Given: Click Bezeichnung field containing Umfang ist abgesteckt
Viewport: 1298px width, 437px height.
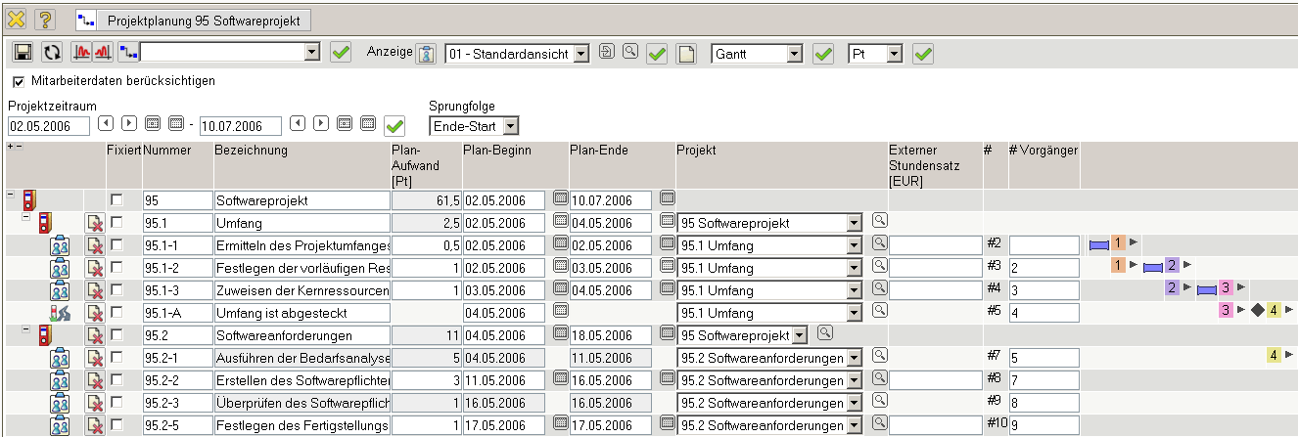Looking at the screenshot, I should pos(301,312).
